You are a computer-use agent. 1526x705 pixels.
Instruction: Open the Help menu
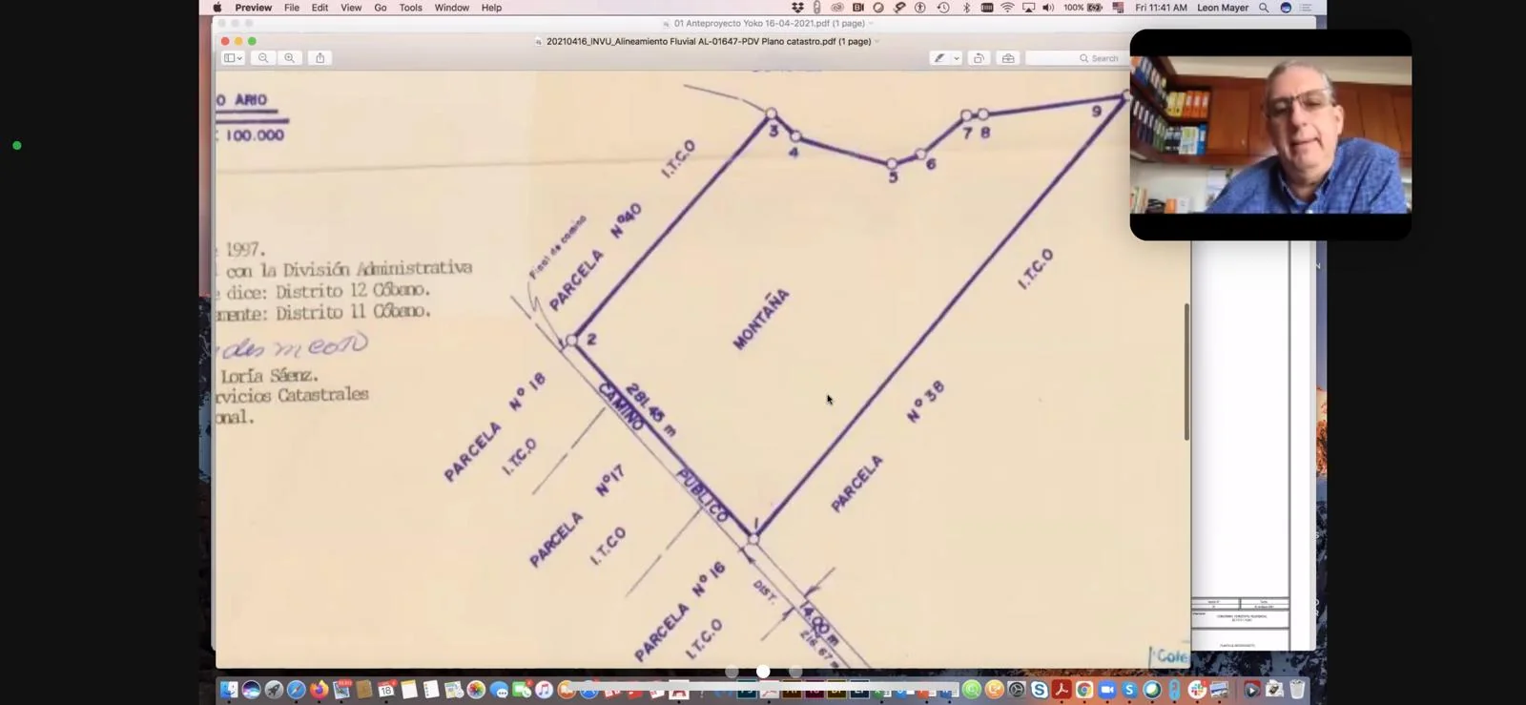[491, 8]
